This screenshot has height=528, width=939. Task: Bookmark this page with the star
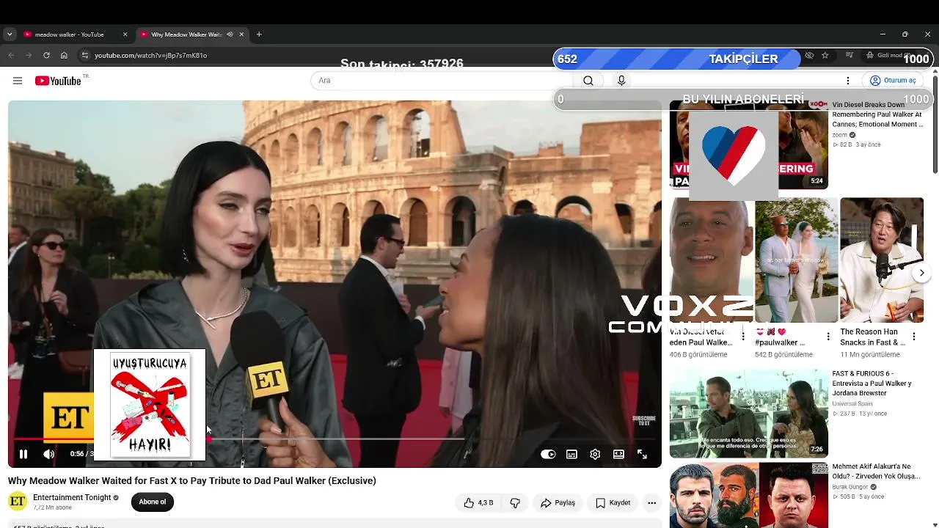coord(825,55)
